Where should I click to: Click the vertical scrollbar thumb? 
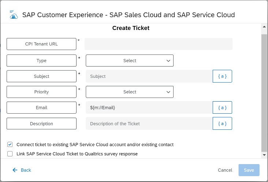click(264, 92)
